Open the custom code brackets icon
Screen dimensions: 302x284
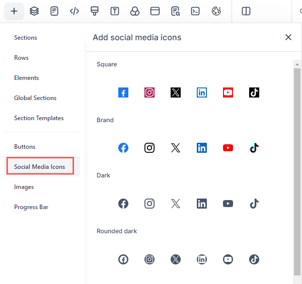pyautogui.click(x=74, y=11)
